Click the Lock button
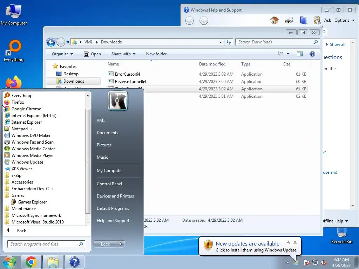 pos(105,244)
